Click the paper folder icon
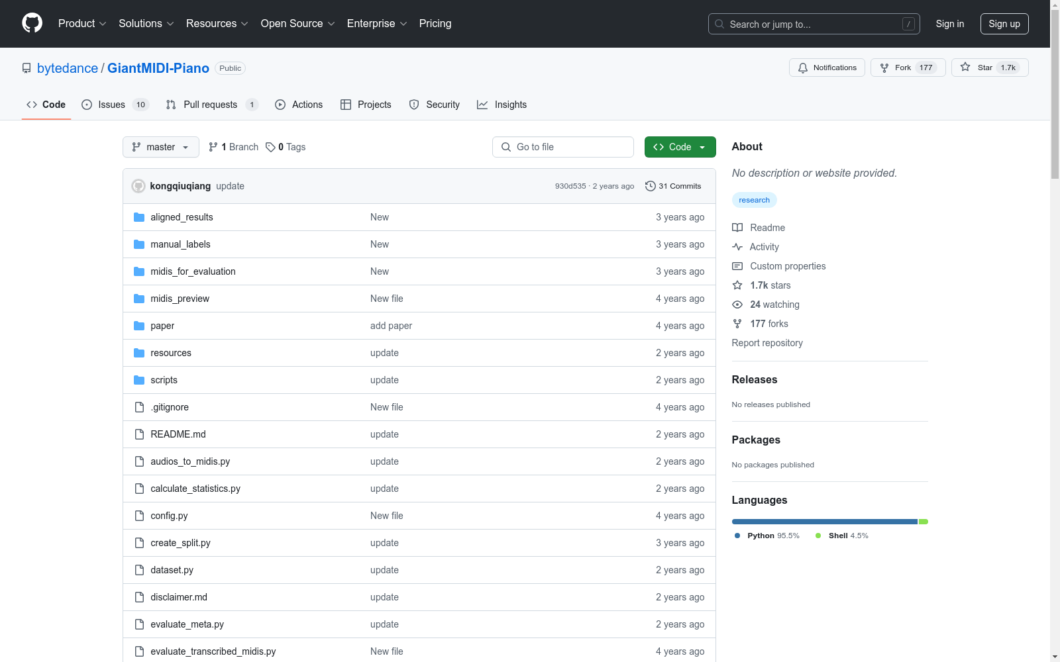 [x=139, y=326]
